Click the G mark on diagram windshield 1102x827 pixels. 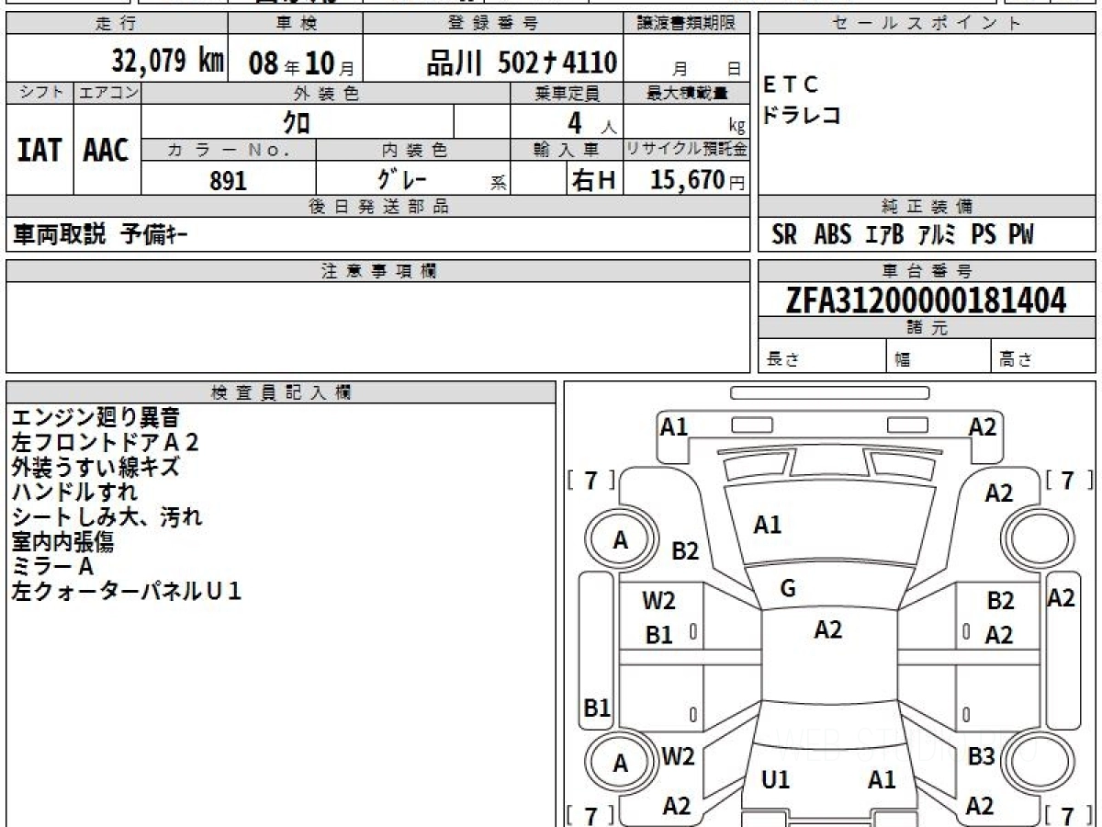(788, 590)
